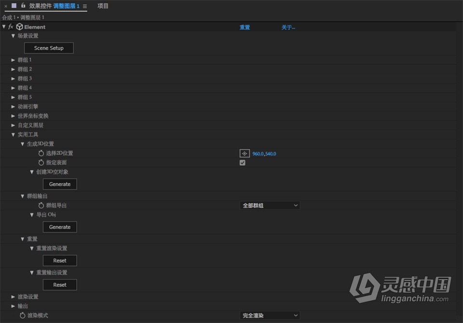This screenshot has width=463, height=323.
Task: Click Reset under 重置输出设置
Action: point(60,285)
